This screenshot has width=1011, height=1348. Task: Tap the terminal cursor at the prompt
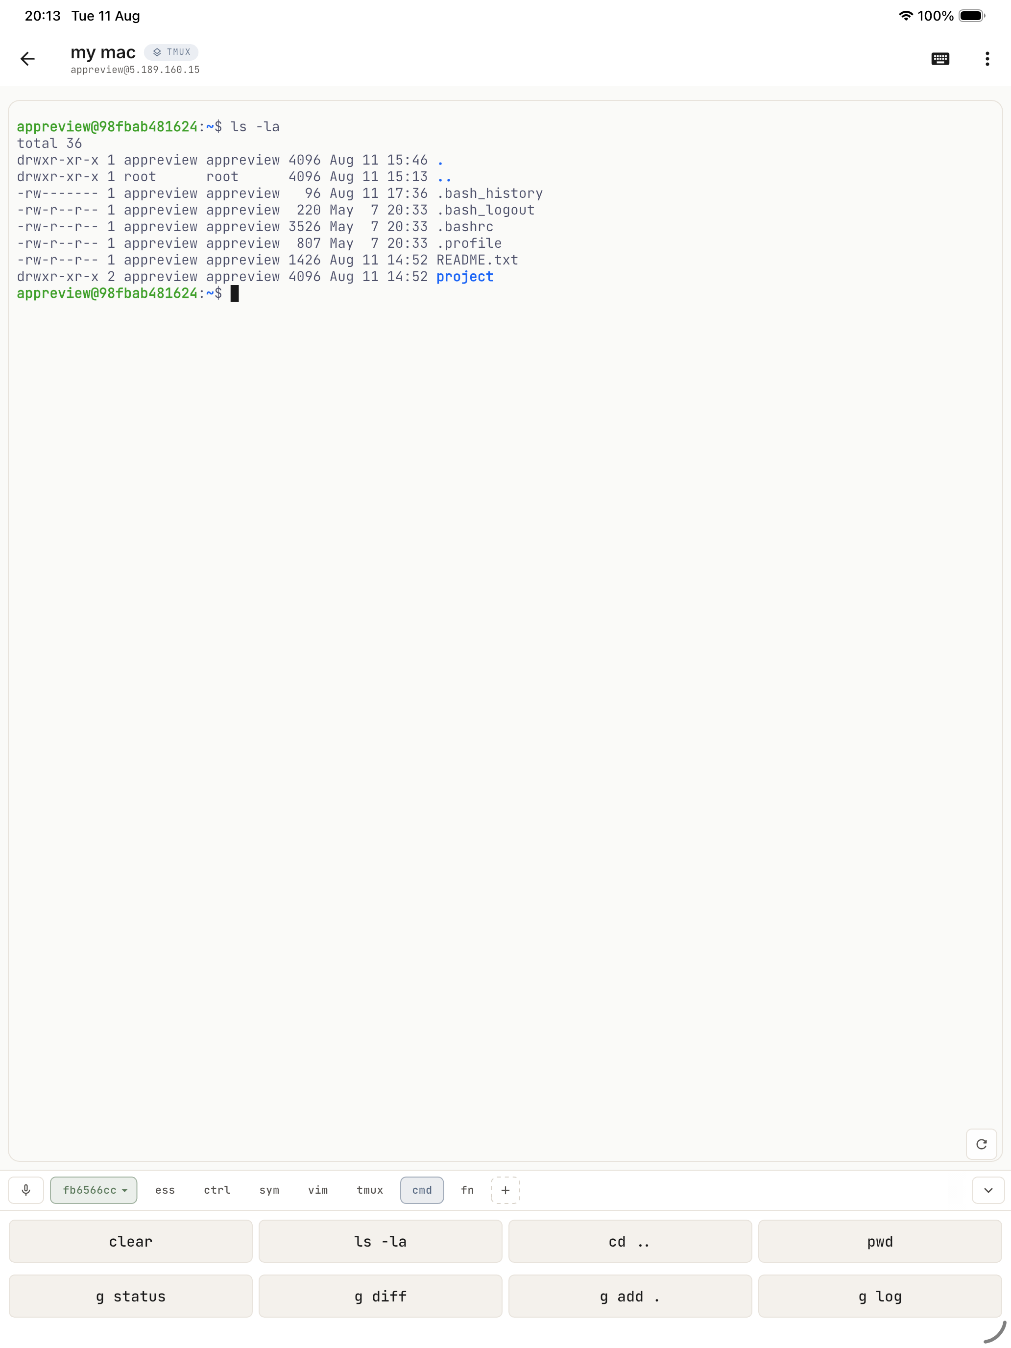(x=235, y=294)
